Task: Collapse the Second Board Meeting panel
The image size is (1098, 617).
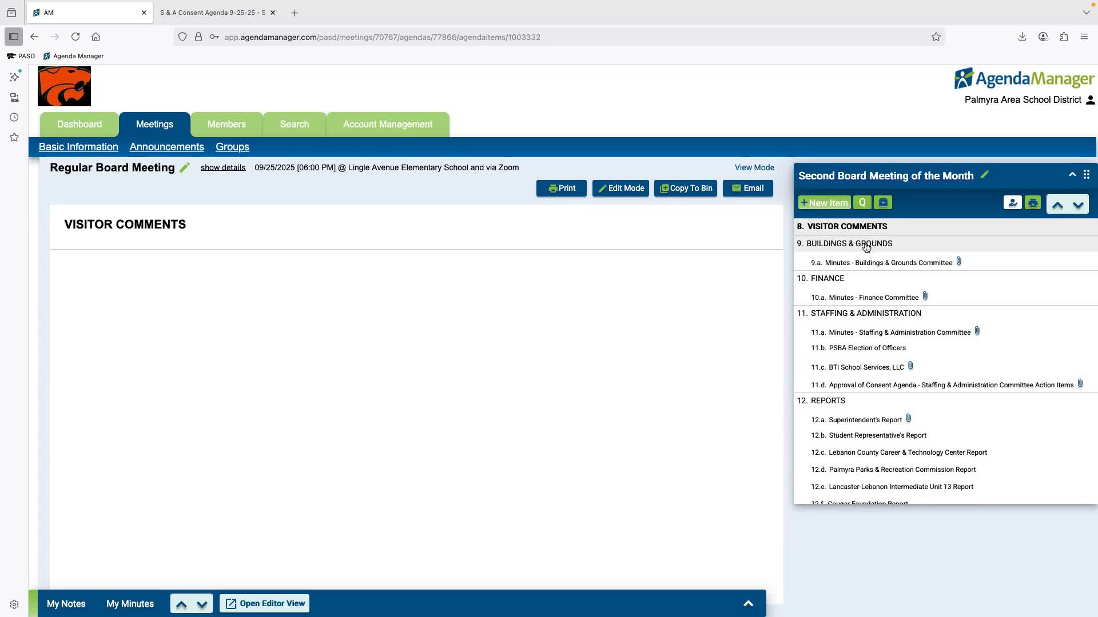Action: (x=1072, y=175)
